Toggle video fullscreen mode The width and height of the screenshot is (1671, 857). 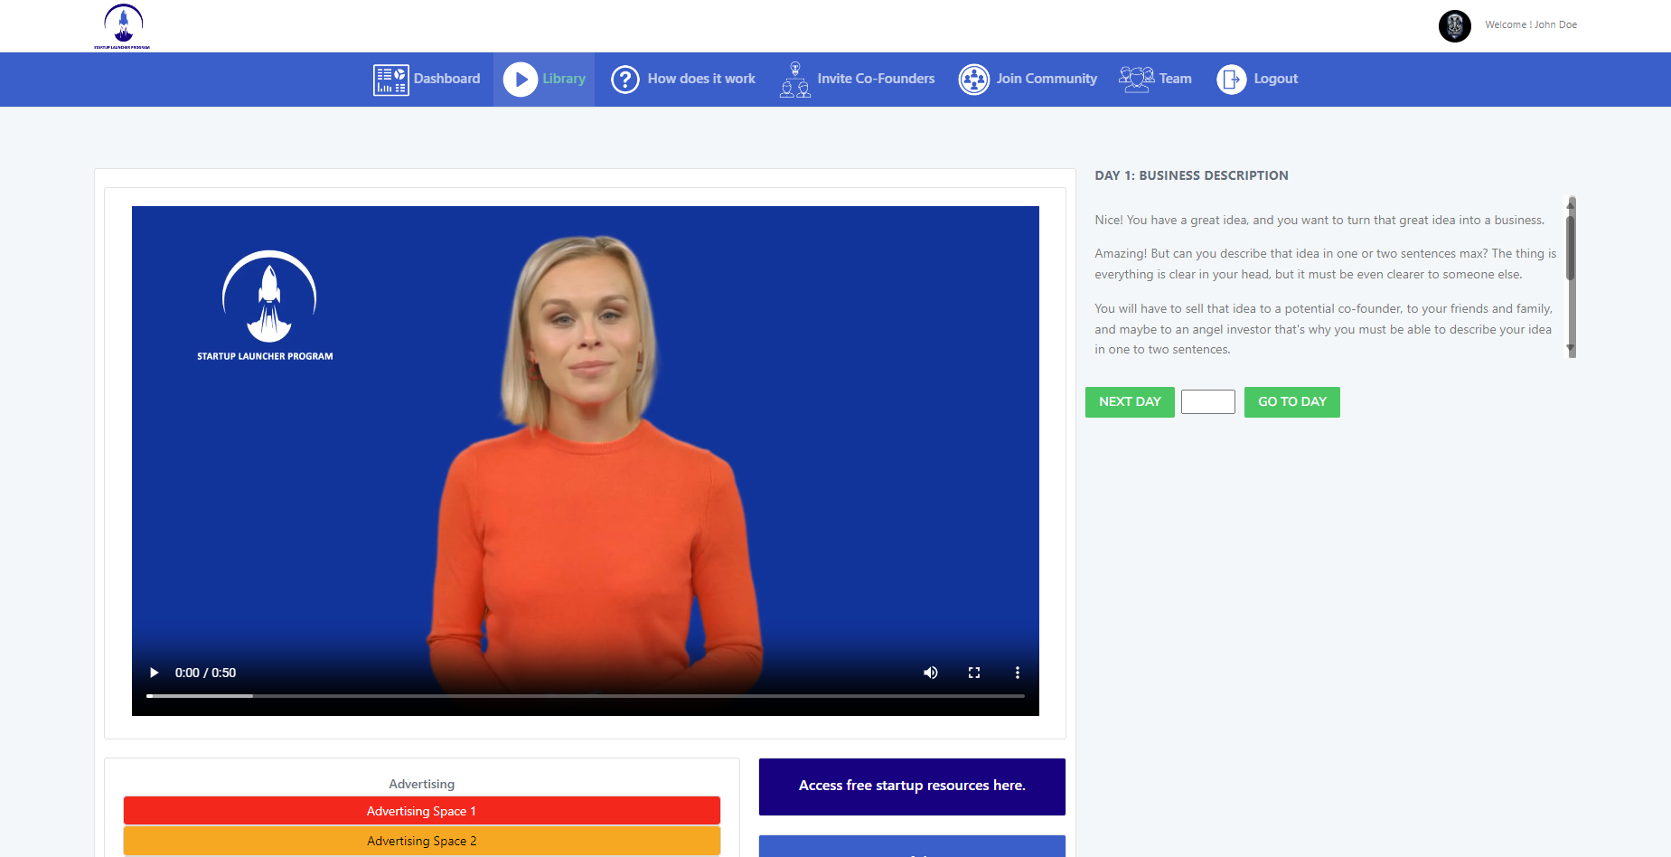[x=973, y=673]
